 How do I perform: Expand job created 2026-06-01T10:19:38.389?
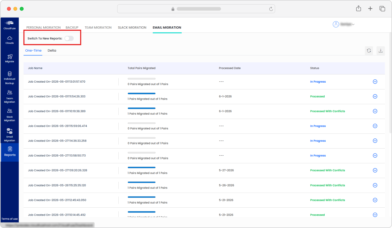coord(375,111)
